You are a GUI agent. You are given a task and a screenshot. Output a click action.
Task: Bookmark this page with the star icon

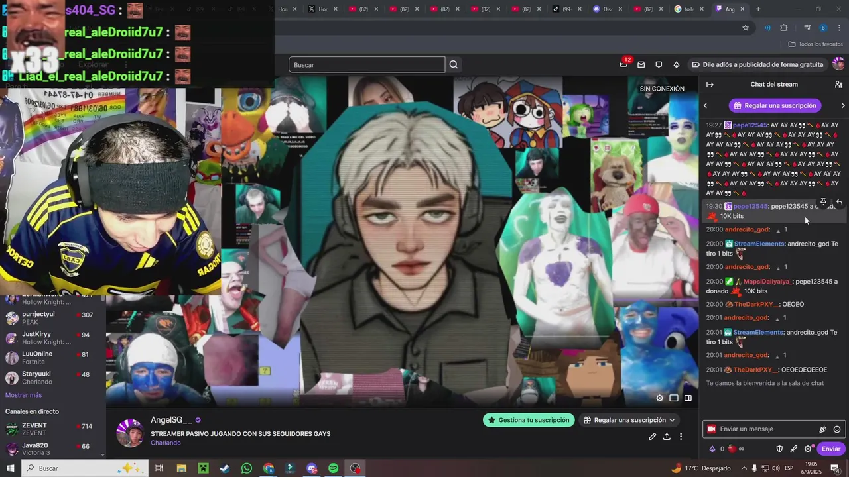[x=746, y=28]
